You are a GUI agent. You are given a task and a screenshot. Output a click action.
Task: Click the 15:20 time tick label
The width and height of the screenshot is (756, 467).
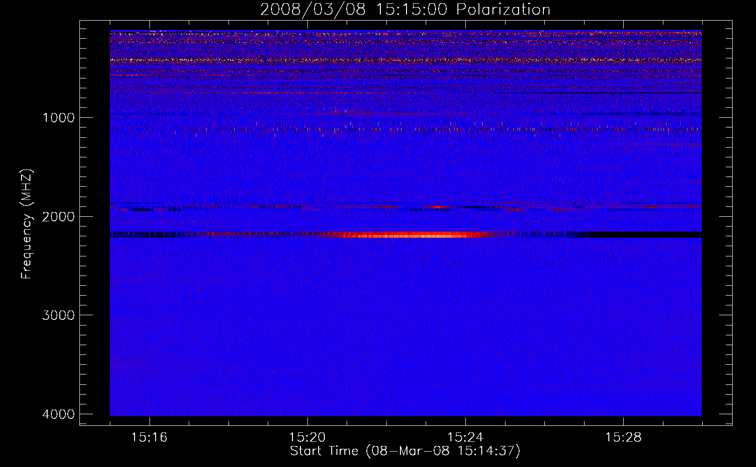pos(307,438)
